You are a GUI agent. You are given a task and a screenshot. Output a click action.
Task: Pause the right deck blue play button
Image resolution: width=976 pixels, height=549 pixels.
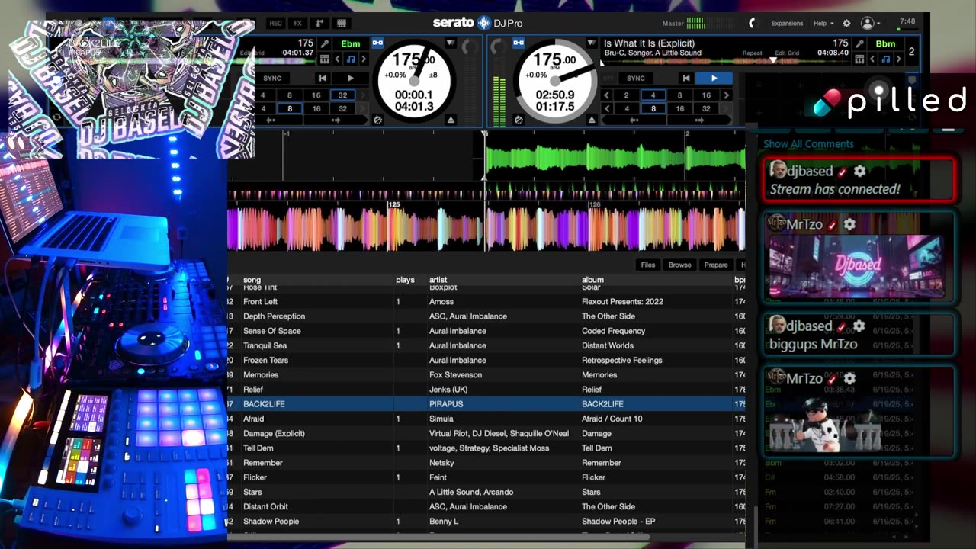tap(714, 78)
